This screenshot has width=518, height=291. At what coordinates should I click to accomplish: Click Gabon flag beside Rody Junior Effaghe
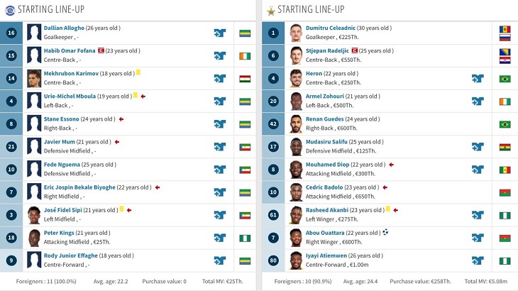tap(245, 261)
